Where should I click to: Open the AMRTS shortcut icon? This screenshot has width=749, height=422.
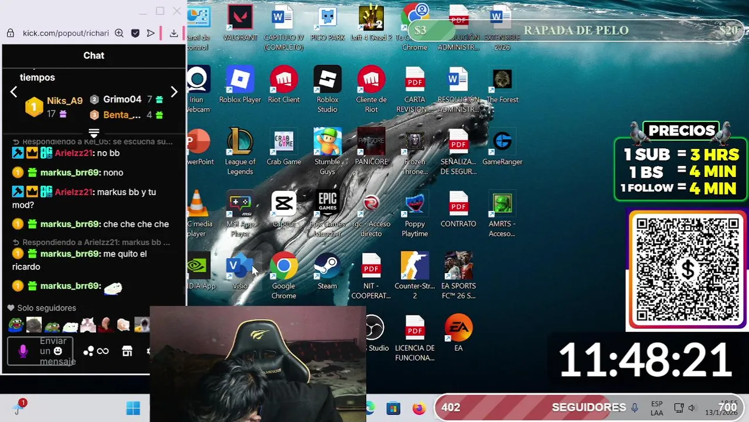pos(502,215)
